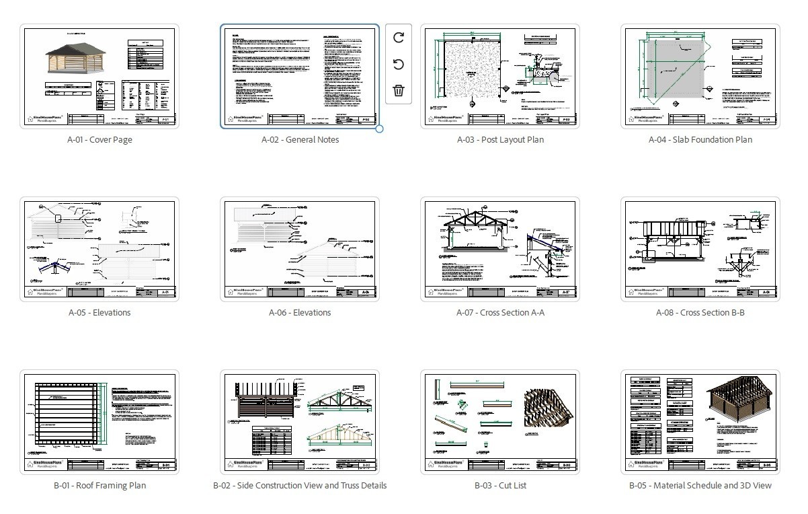Select the A-05 Elevations page thumbnail
Image resolution: width=808 pixels, height=514 pixels.
99,249
